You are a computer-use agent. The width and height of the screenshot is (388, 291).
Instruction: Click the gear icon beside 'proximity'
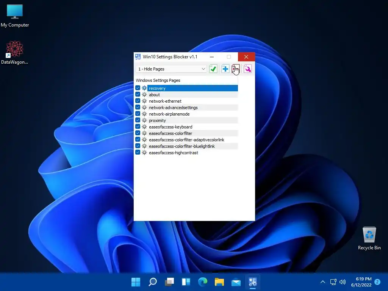pos(144,120)
